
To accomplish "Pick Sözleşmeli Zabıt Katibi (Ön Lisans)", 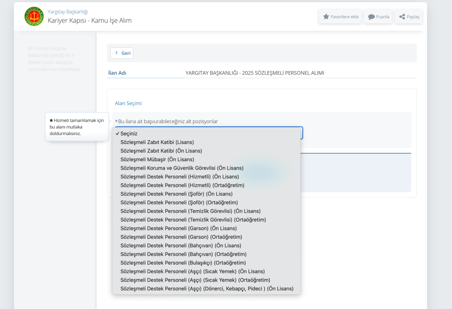I will pyautogui.click(x=161, y=151).
